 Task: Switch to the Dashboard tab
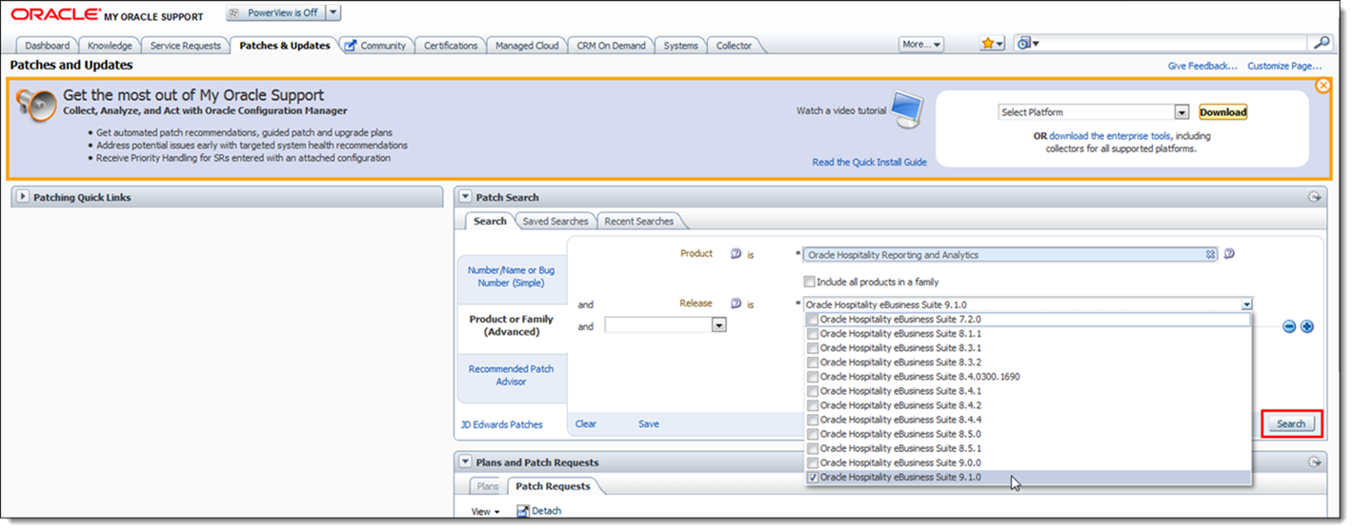tap(47, 45)
